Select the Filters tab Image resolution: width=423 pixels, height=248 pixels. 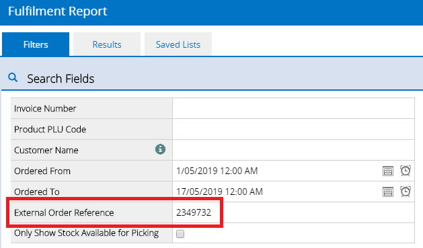pos(36,44)
